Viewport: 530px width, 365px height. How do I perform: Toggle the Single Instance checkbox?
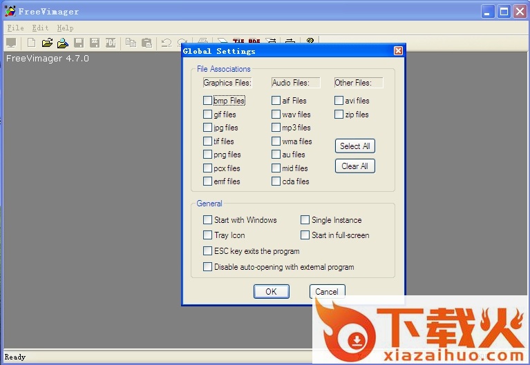(x=305, y=220)
